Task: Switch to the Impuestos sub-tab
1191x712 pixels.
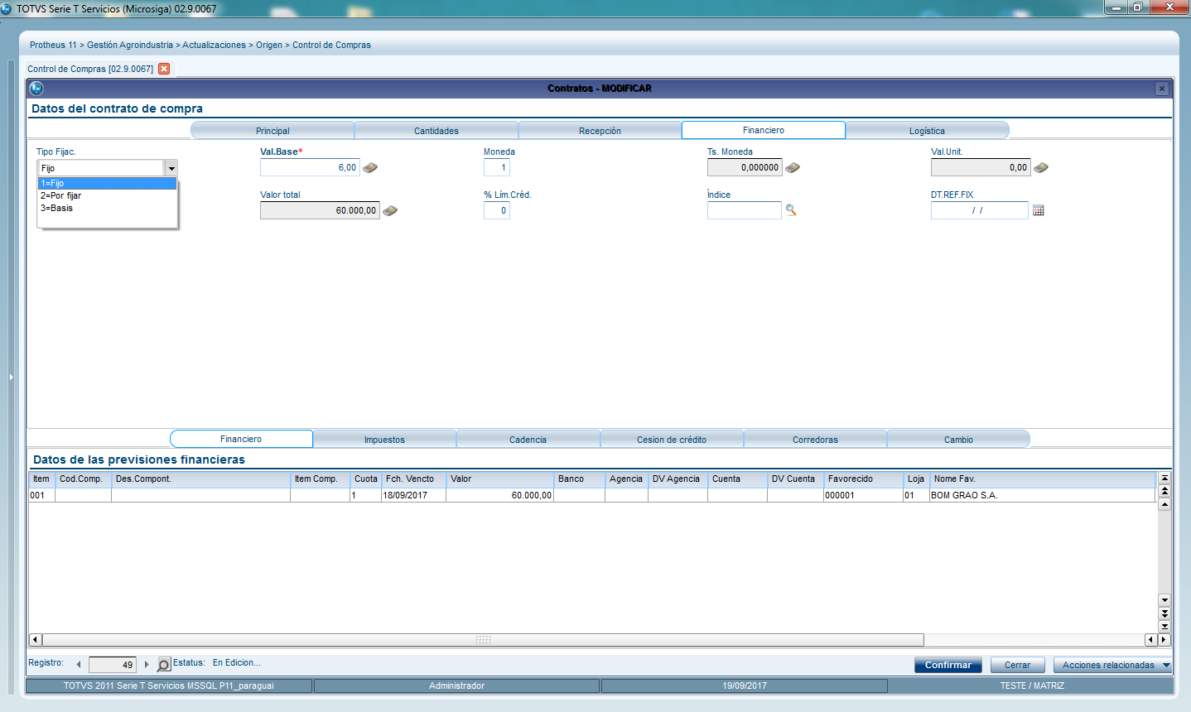Action: (384, 440)
